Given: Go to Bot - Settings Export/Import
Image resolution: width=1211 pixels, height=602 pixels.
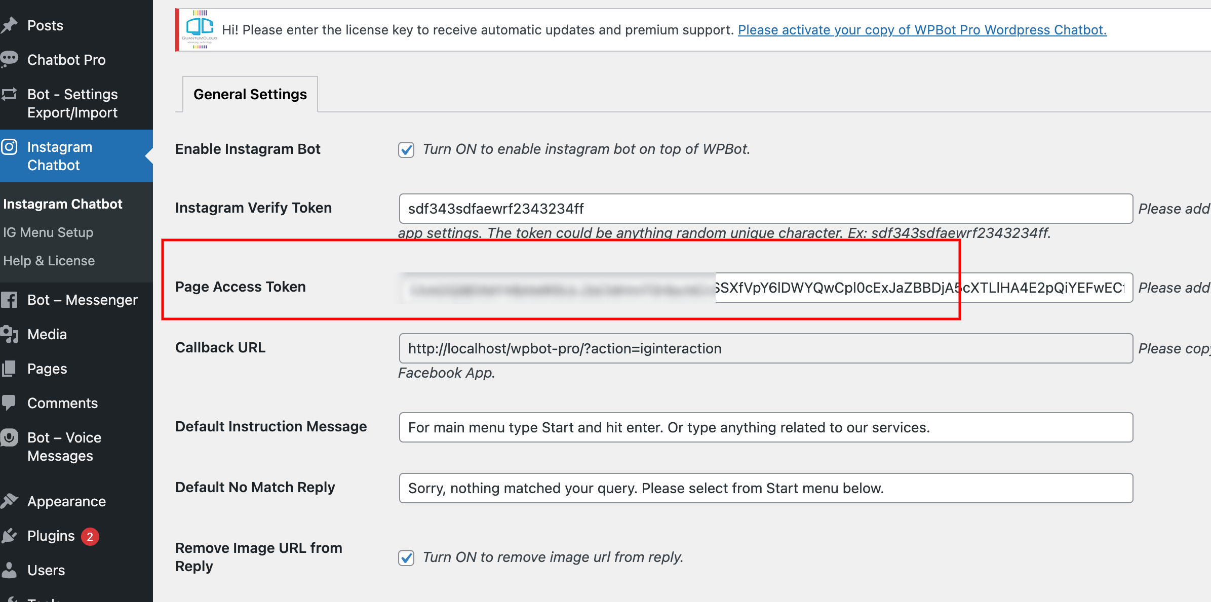Looking at the screenshot, I should point(72,103).
